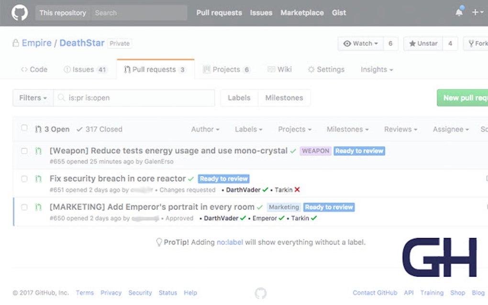Open the notifications bell icon
Viewport: 488px width, 305px height.
459,12
